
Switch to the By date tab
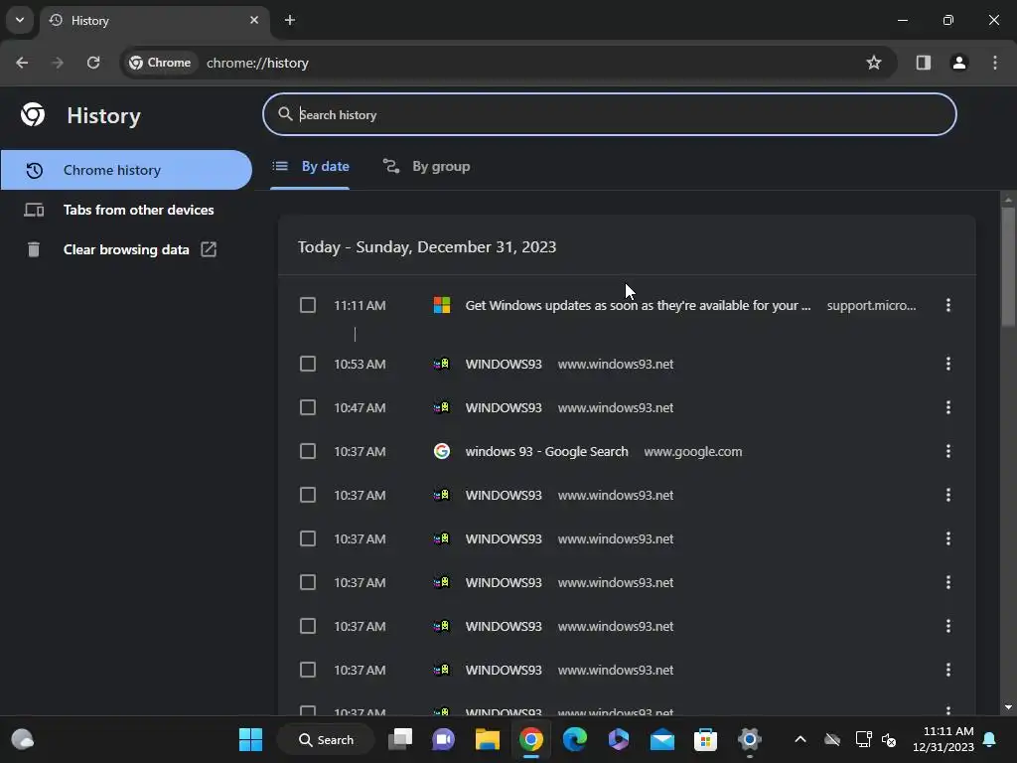click(x=310, y=167)
